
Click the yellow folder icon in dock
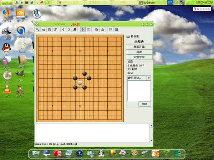[113, 153]
